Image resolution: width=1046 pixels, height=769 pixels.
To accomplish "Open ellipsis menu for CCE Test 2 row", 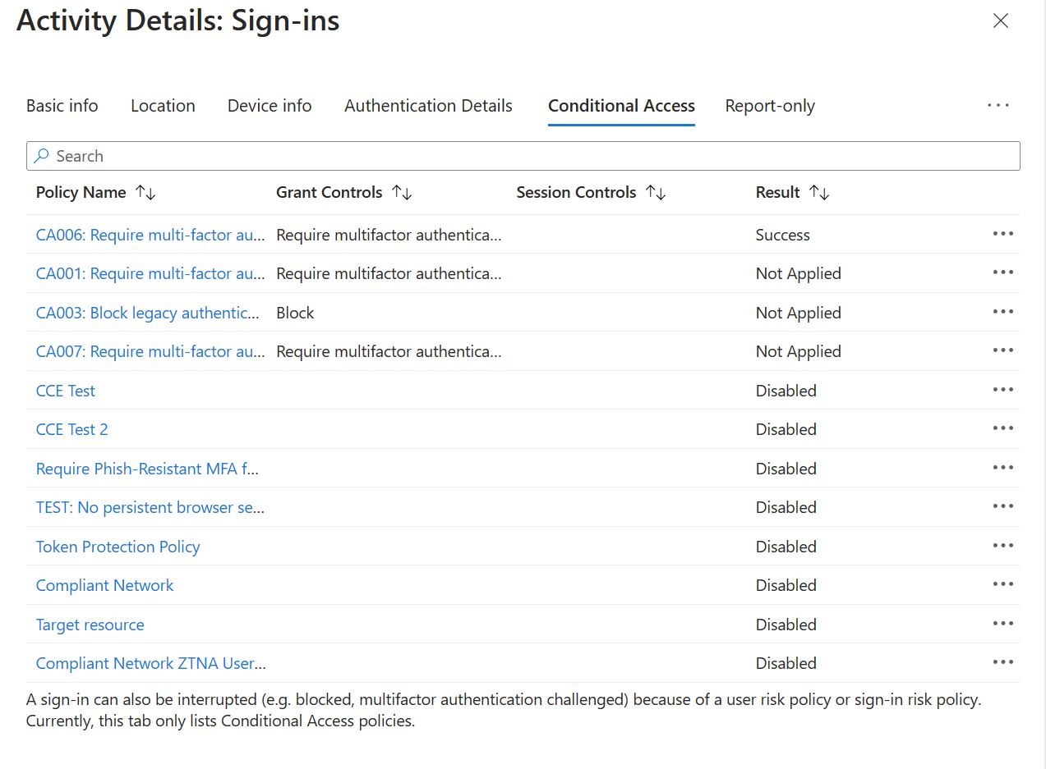I will [1002, 428].
